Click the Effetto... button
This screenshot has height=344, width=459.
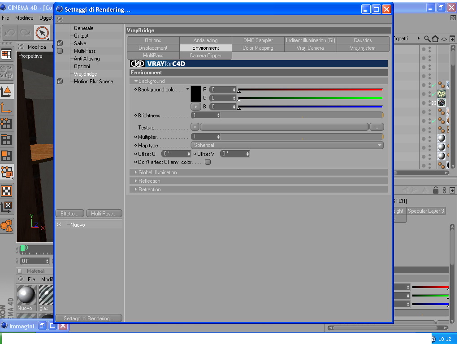click(69, 214)
